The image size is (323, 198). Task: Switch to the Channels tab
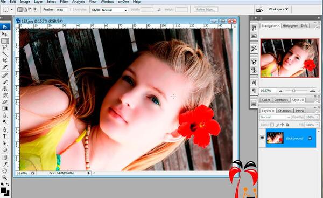285,111
